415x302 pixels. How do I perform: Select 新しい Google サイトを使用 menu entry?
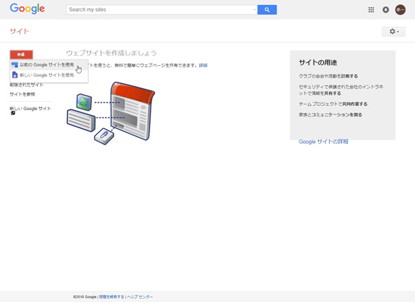click(x=49, y=75)
